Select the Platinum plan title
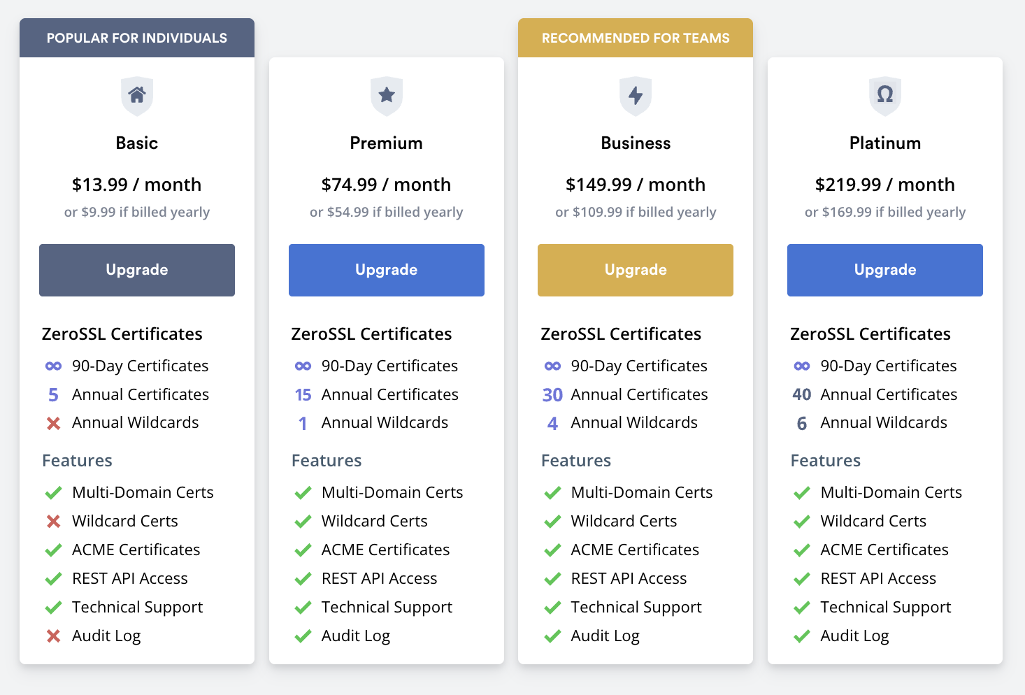Image resolution: width=1025 pixels, height=695 pixels. (885, 143)
